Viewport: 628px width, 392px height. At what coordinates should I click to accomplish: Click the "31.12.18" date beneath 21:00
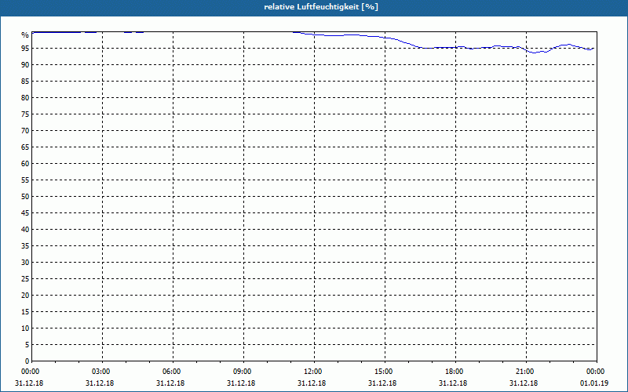click(524, 383)
